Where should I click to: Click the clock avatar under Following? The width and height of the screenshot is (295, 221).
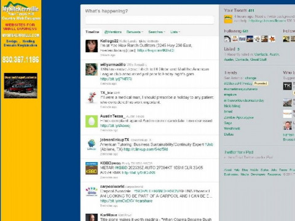[x=227, y=39]
